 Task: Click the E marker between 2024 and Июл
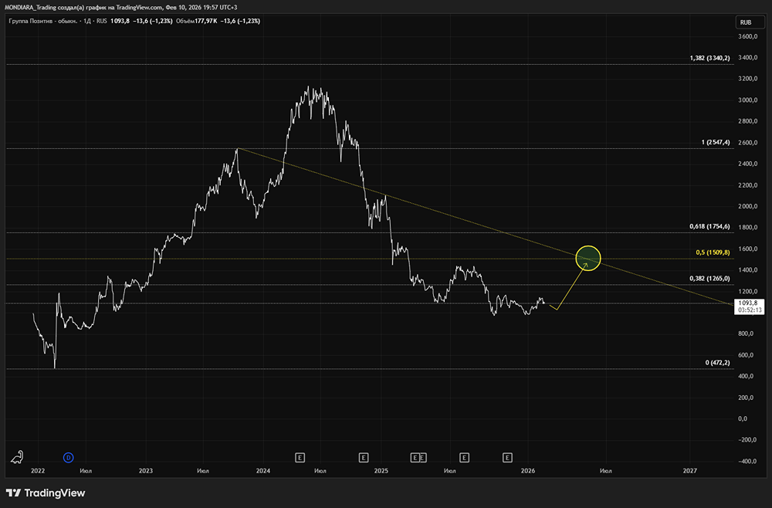tap(300, 458)
